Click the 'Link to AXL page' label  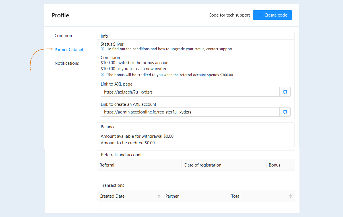pyautogui.click(x=117, y=84)
